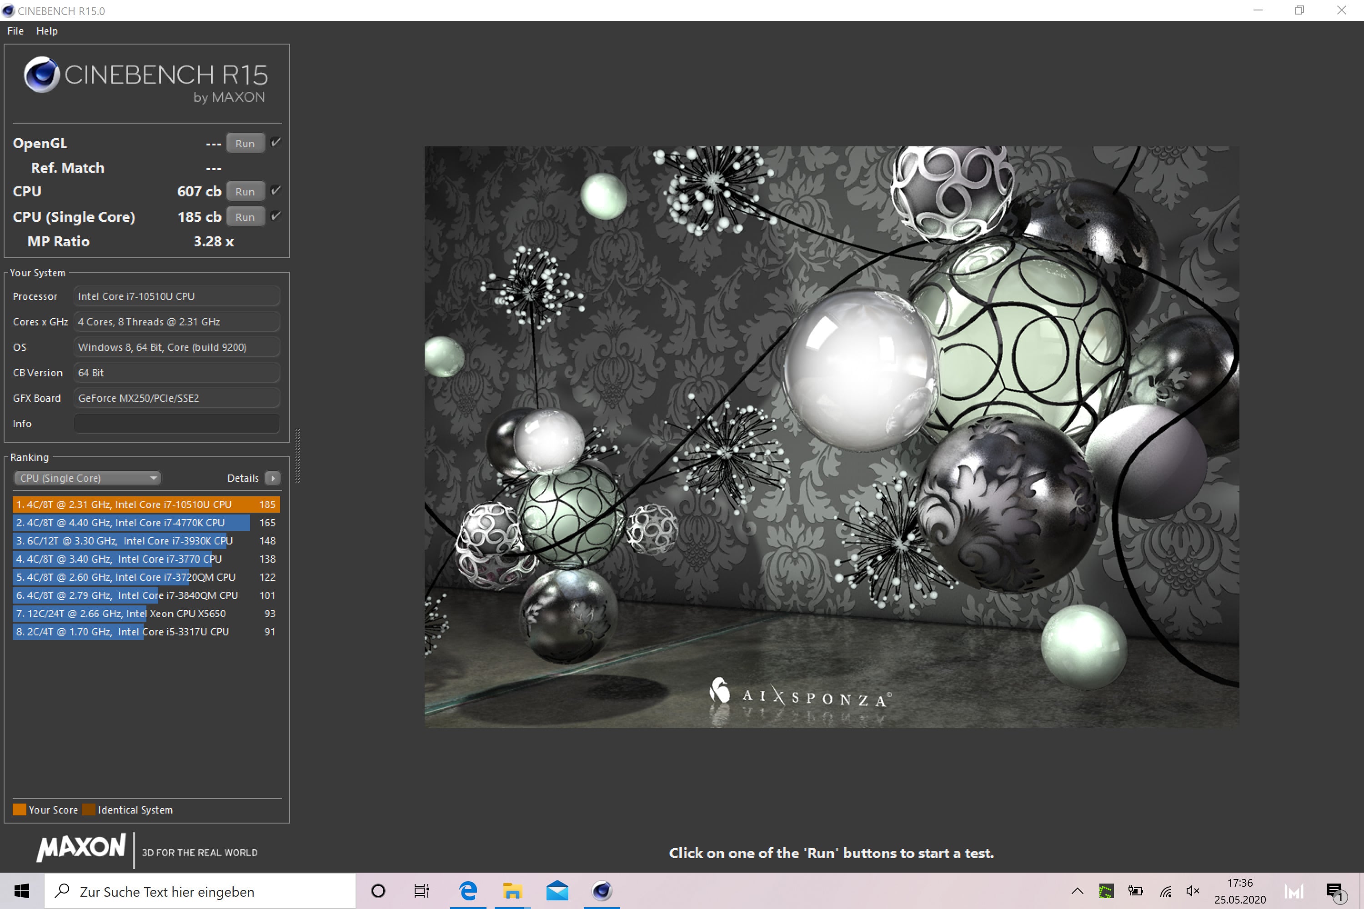Click the rendered spheres preview image
This screenshot has height=909, width=1364.
point(832,436)
